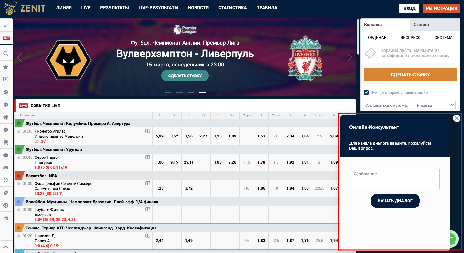Favorite the Новиков Д match star
464x253 pixels.
[x=19, y=236]
